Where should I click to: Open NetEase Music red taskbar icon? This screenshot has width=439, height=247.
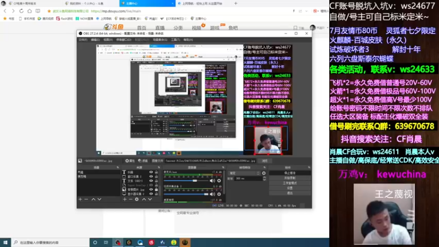(151, 243)
